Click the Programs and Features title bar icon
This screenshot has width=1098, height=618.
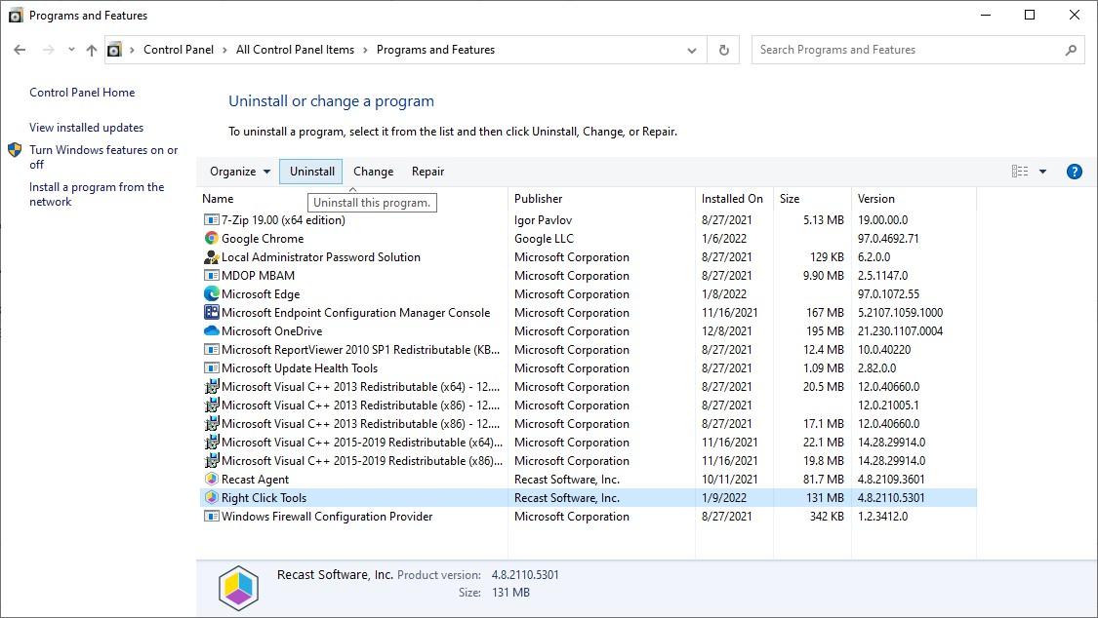(x=16, y=16)
